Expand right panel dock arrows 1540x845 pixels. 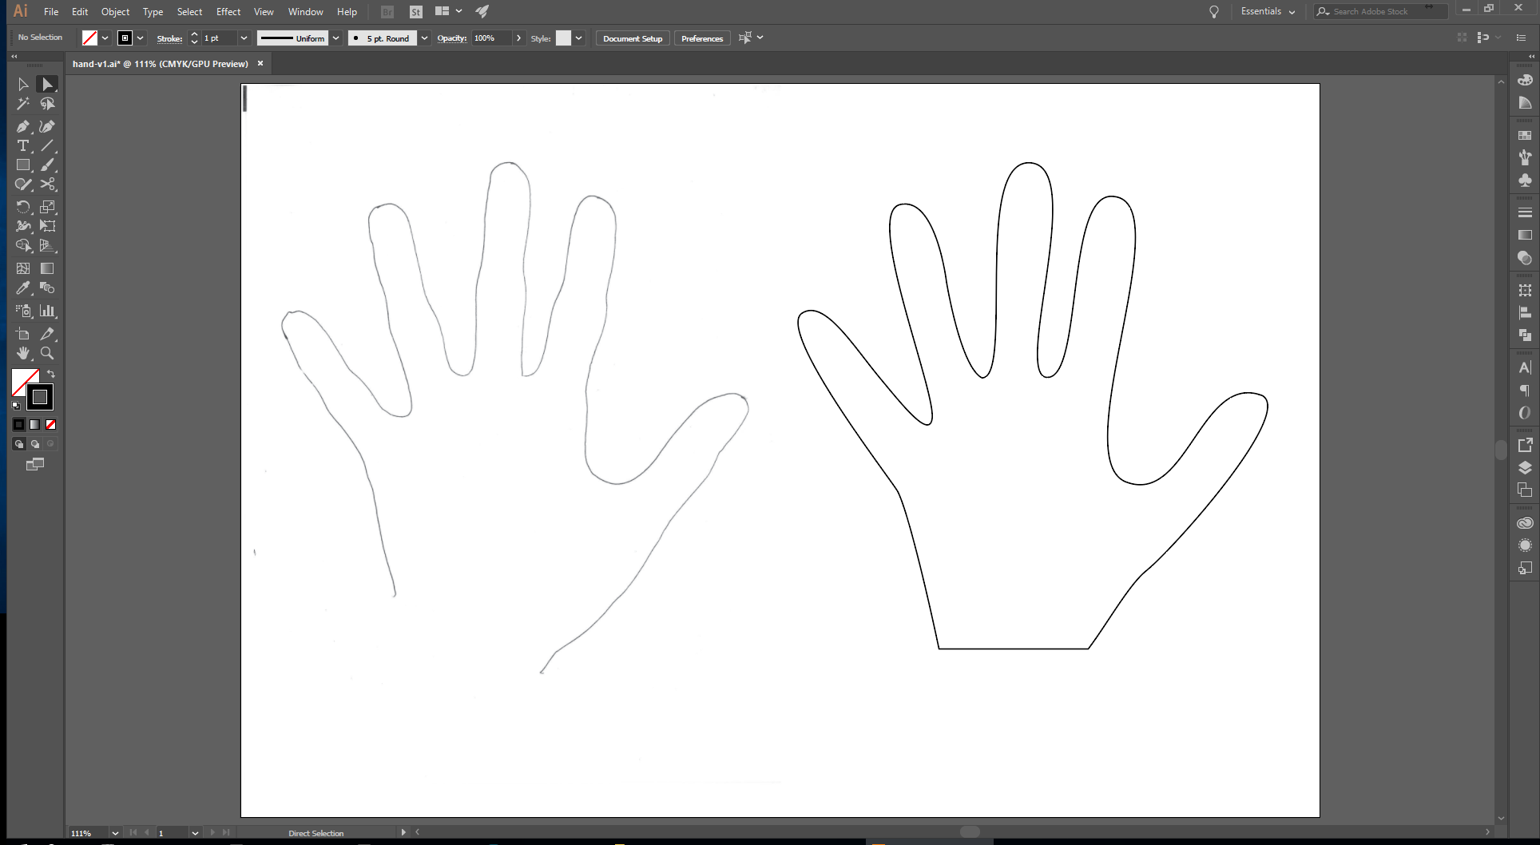pos(1531,57)
